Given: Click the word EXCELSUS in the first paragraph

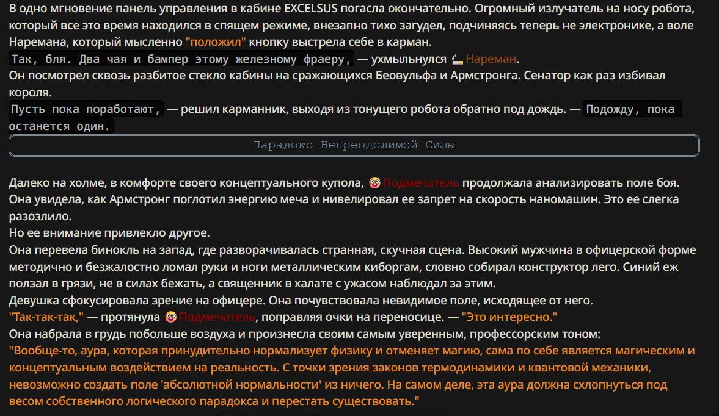Looking at the screenshot, I should coord(311,9).
